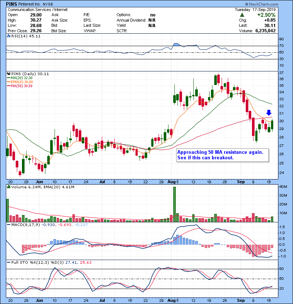
Task: Click the 90 tick on RSI axis
Action: coord(281,39)
